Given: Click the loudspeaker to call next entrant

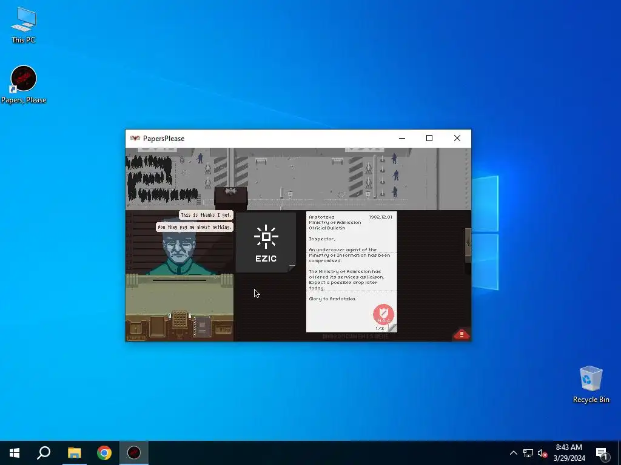Looking at the screenshot, I should pos(230,192).
